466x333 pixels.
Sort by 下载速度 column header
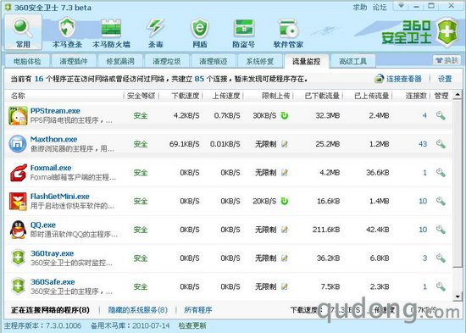[x=186, y=96]
